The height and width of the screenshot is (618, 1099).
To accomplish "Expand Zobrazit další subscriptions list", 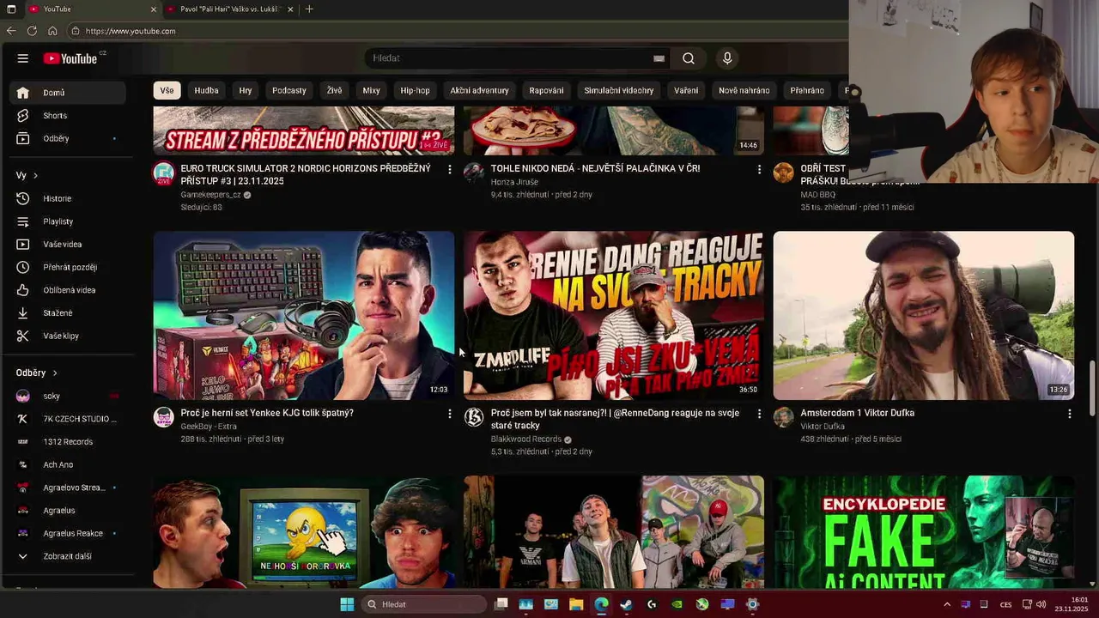I will point(68,556).
